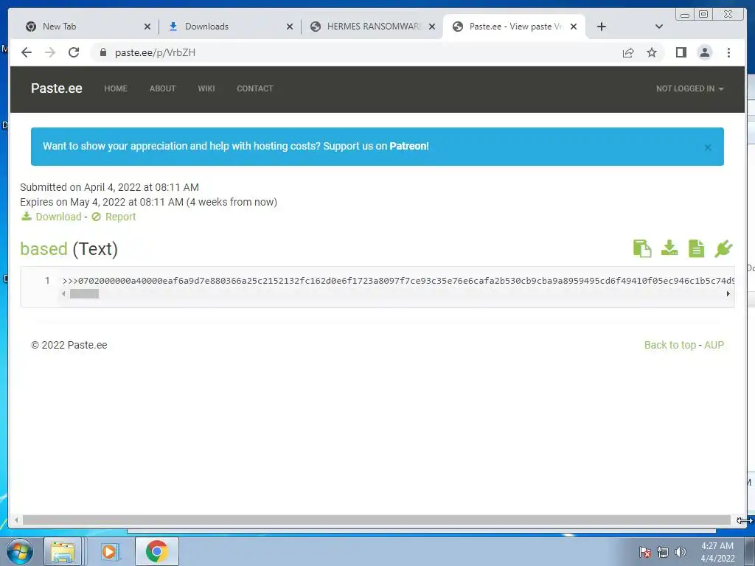Click the Back to top link
This screenshot has width=755, height=566.
(x=669, y=345)
